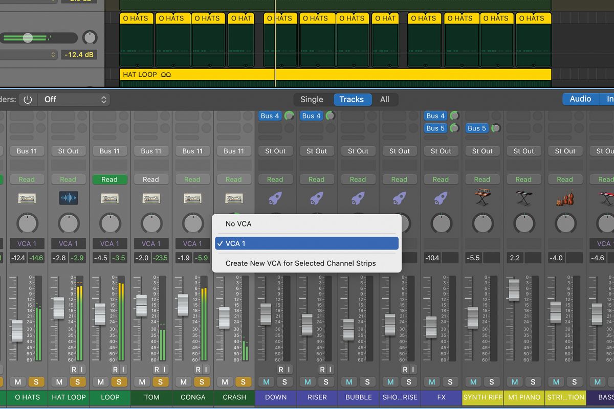Click the -12.4 dB gain value field
Viewport: 614px width, 409px height.
pyautogui.click(x=79, y=54)
